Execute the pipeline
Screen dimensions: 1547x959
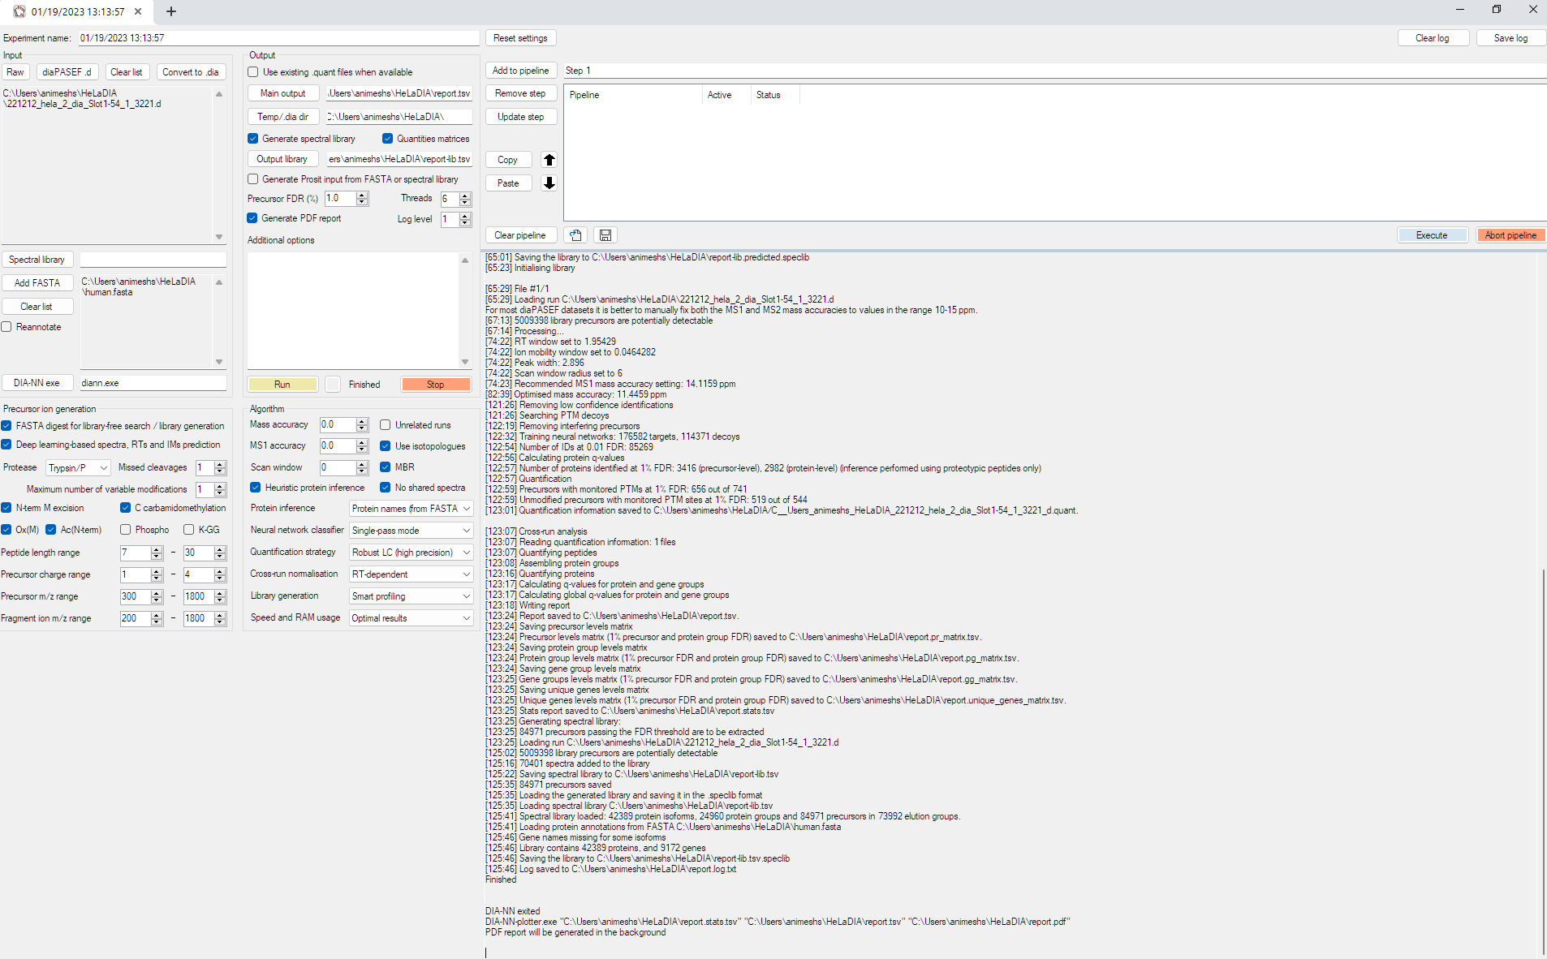[1432, 234]
